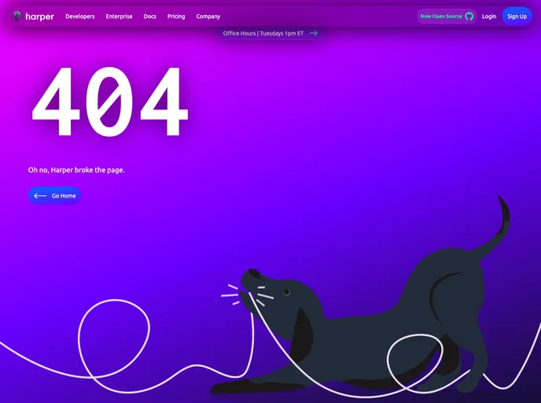Expand the Company menu
541x403 pixels.
click(208, 17)
